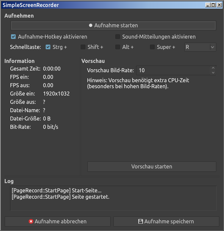Maximize the SimpleScreenRecorder window
Viewport: 224px width, 231px height.
coord(213,5)
